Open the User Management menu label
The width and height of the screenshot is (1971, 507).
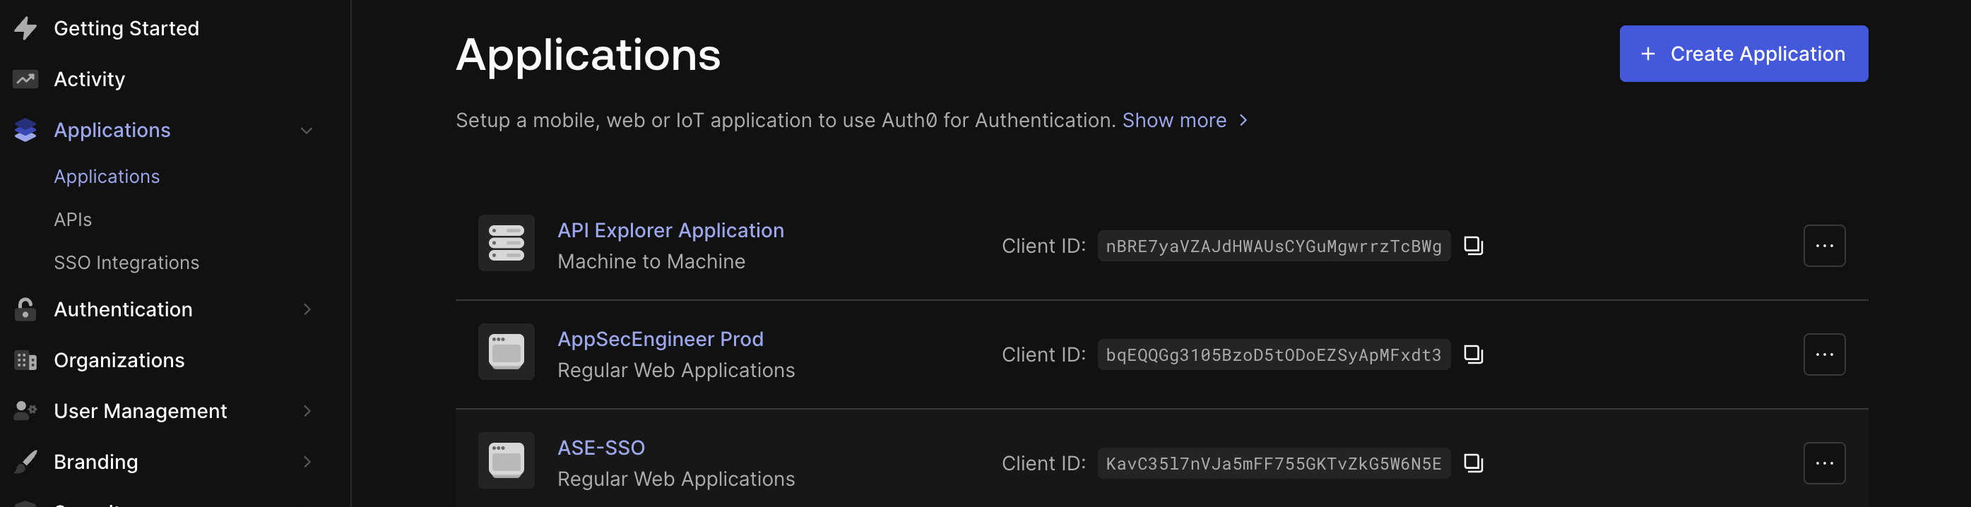point(140,411)
